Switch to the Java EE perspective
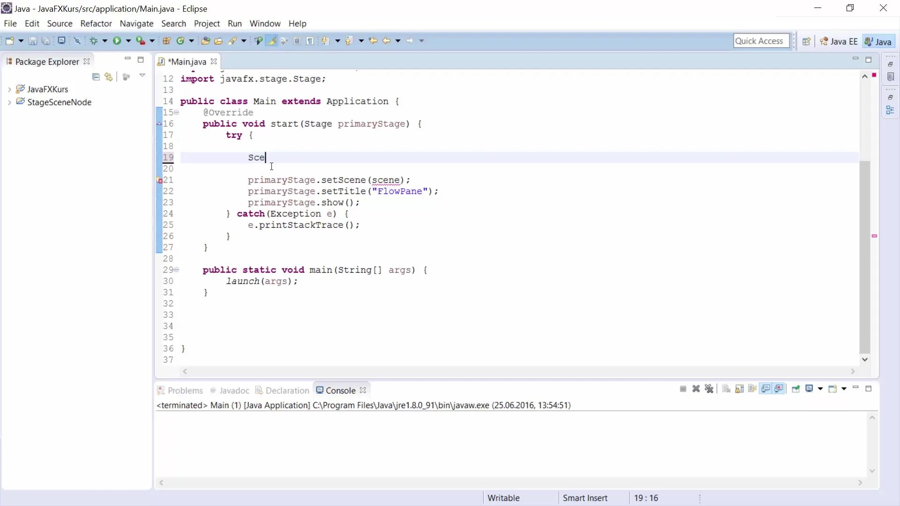This screenshot has width=900, height=506. click(839, 41)
